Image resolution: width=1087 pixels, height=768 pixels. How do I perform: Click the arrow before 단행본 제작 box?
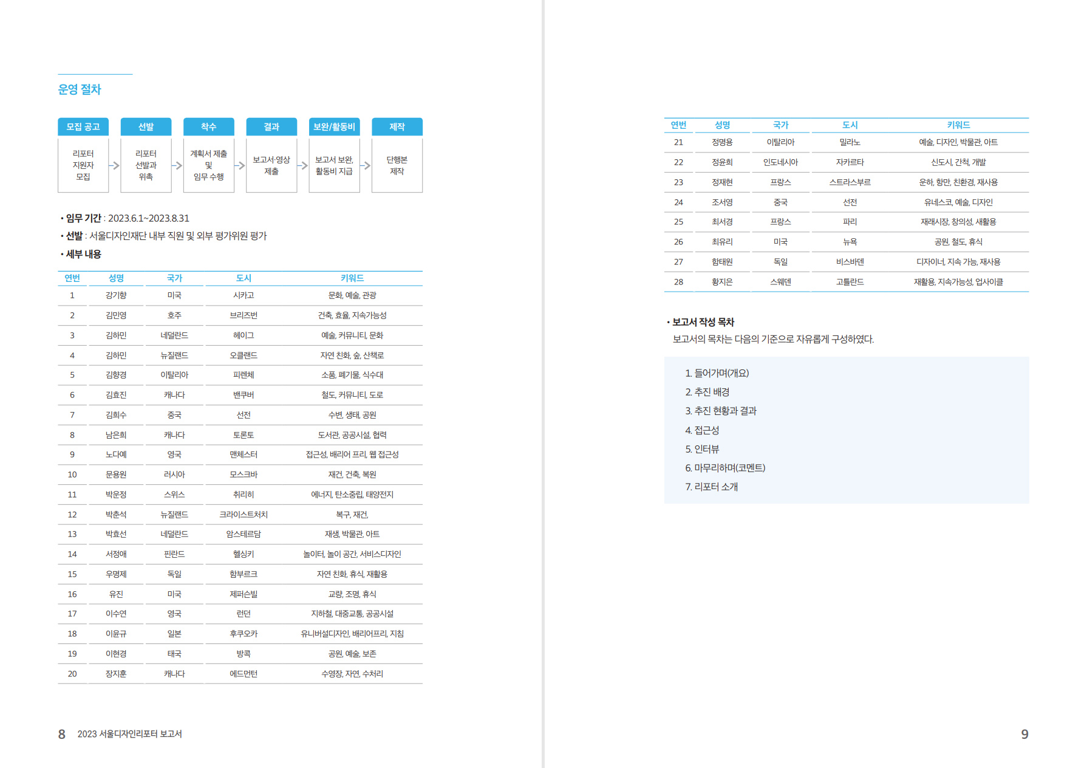point(366,165)
